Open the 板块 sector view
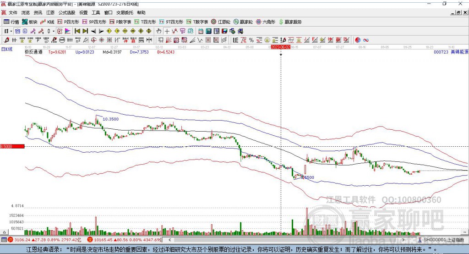The height and width of the screenshot is (254, 469). (x=29, y=22)
